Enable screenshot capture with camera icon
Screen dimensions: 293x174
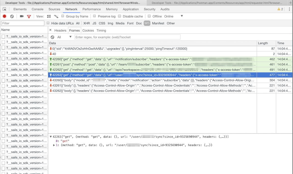click(x=21, y=16)
